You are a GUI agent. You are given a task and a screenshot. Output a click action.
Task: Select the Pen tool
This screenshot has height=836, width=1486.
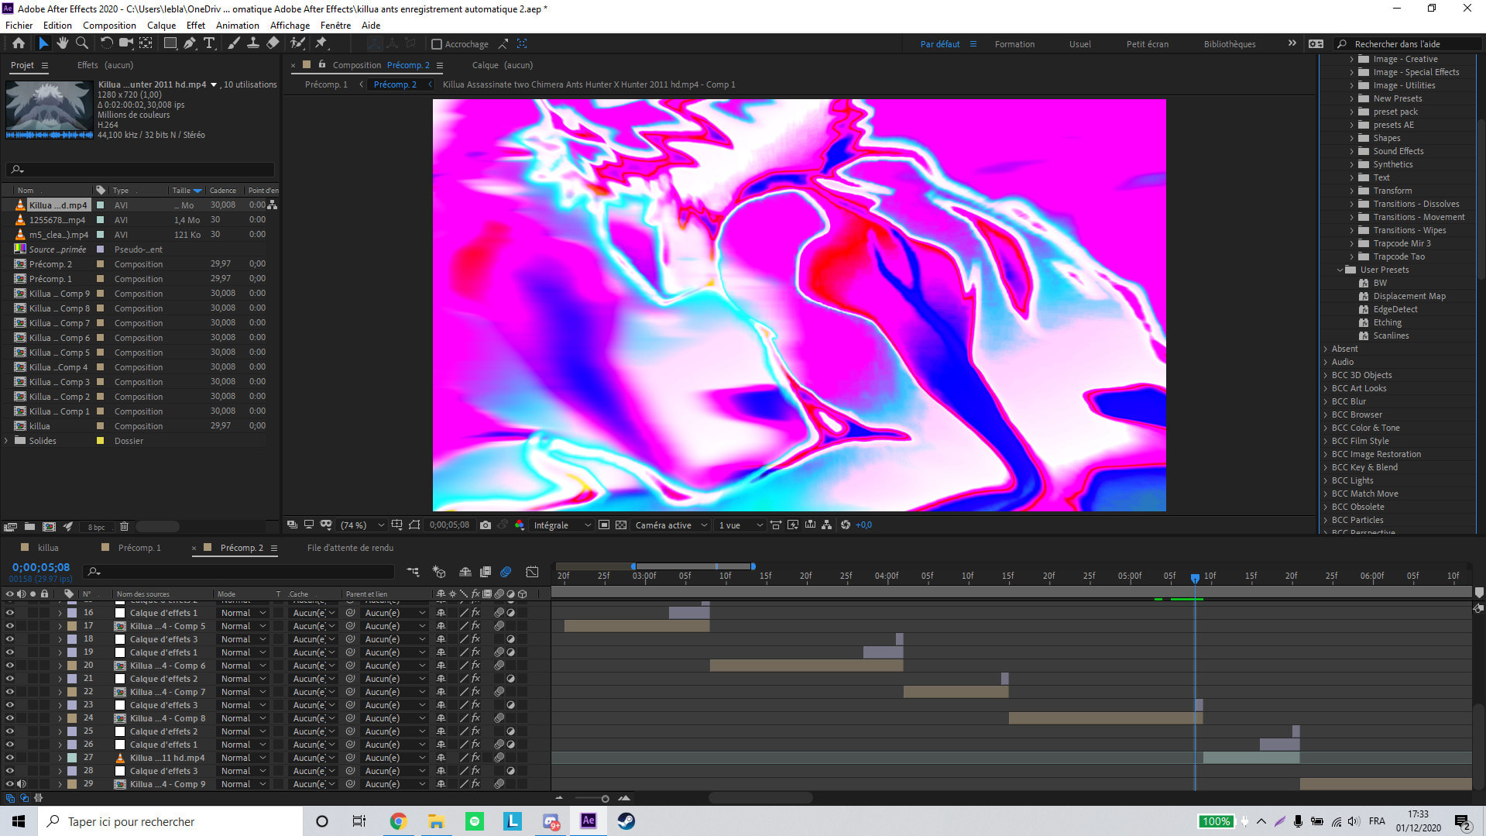[190, 43]
